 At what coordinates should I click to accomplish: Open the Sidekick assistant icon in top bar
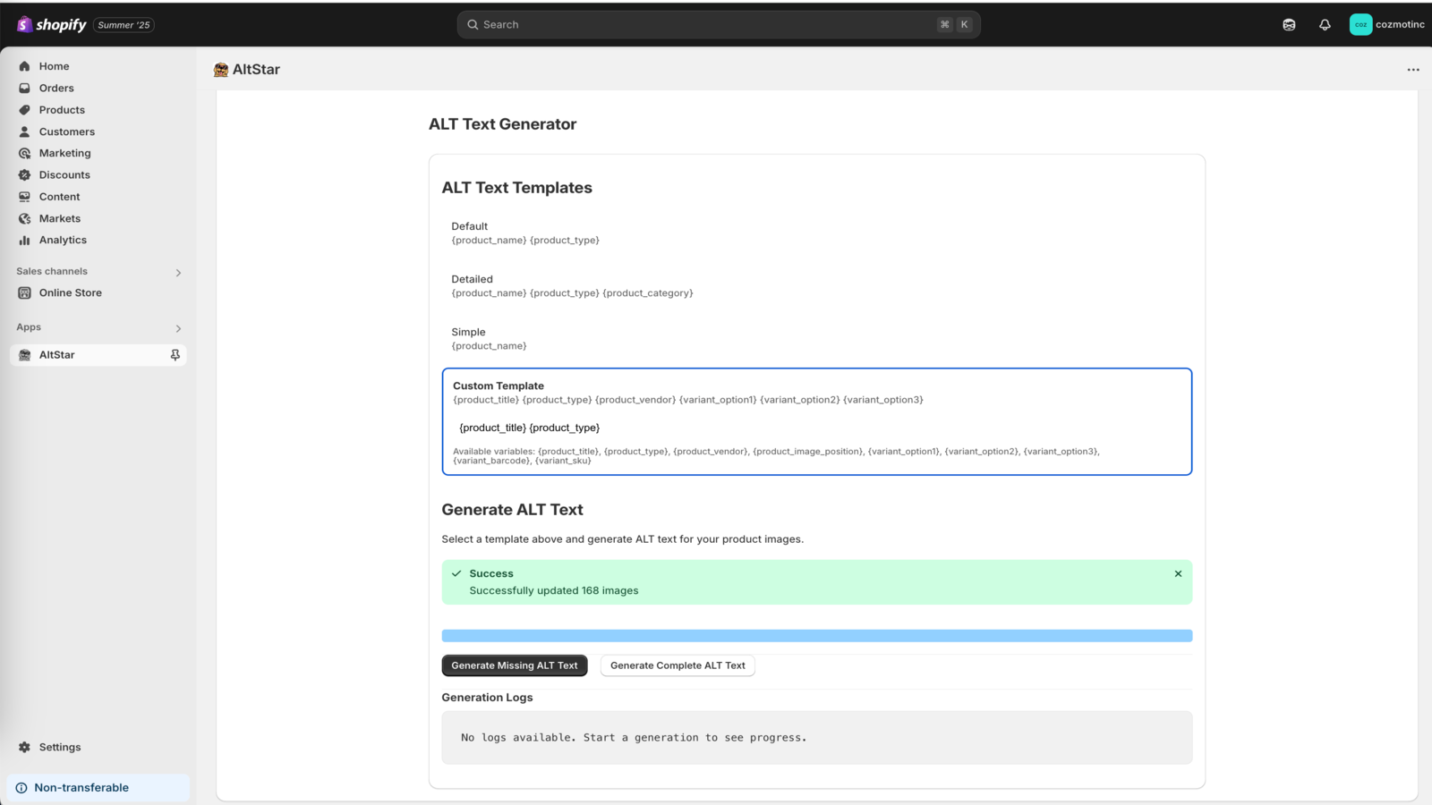click(1289, 25)
